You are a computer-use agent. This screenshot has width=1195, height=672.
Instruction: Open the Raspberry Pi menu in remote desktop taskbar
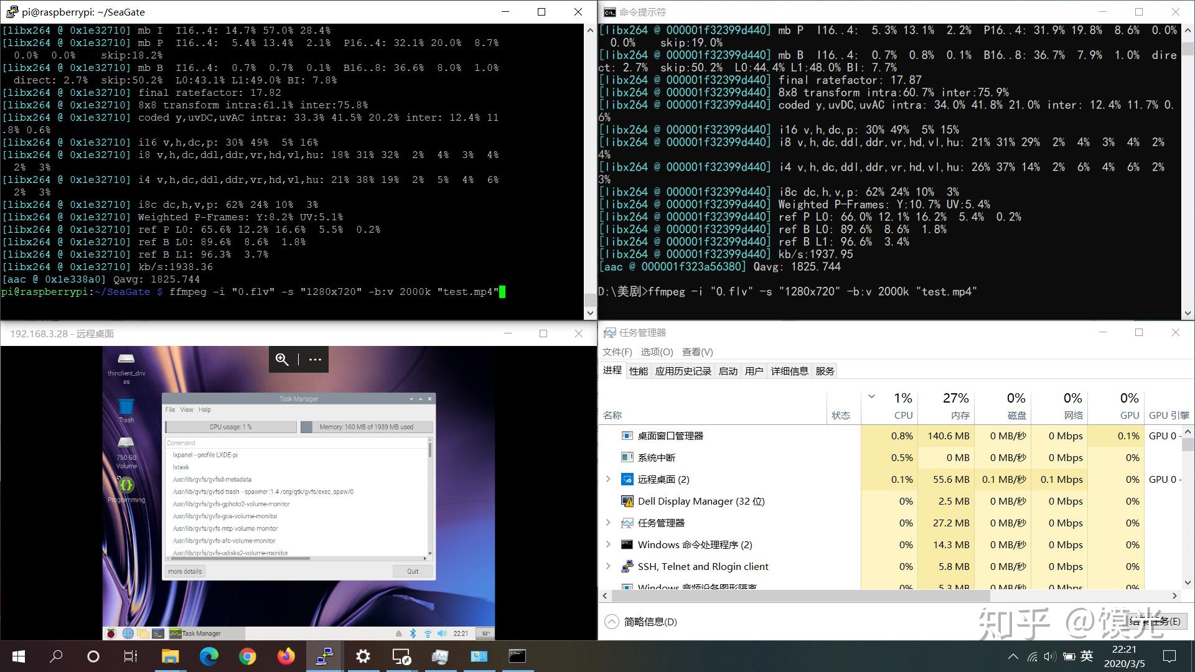(x=112, y=633)
